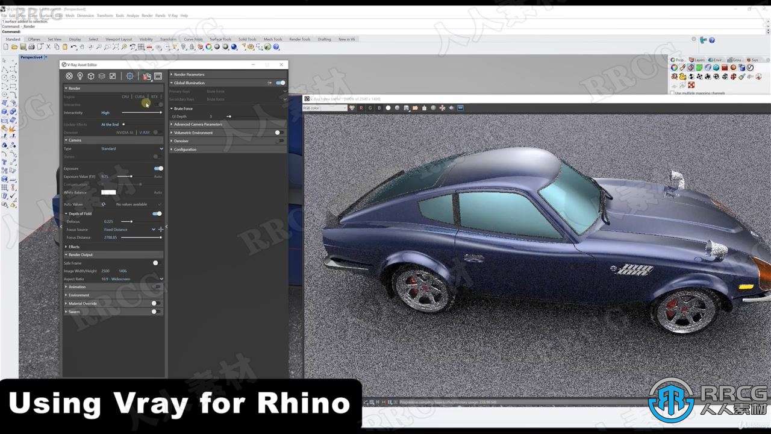Open the Geometry cube icon in Asset Editor
Screen dimensions: 771x434
(x=91, y=76)
